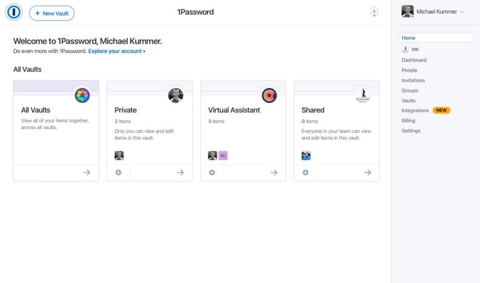480x283 pixels.
Task: Click the 1Password page title
Action: 195,12
